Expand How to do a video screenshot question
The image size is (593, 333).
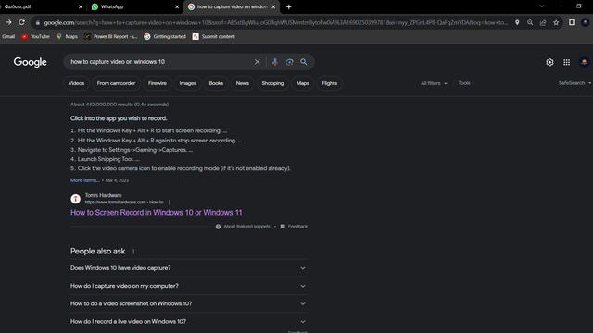tap(189, 303)
